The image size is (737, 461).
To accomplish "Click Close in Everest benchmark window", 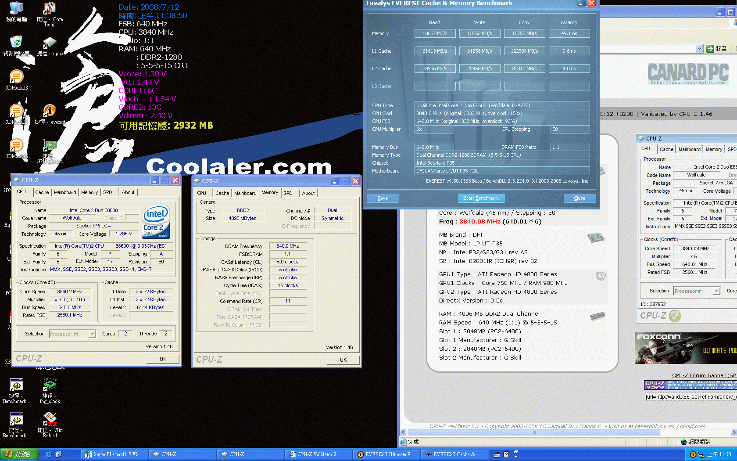I will (x=580, y=198).
